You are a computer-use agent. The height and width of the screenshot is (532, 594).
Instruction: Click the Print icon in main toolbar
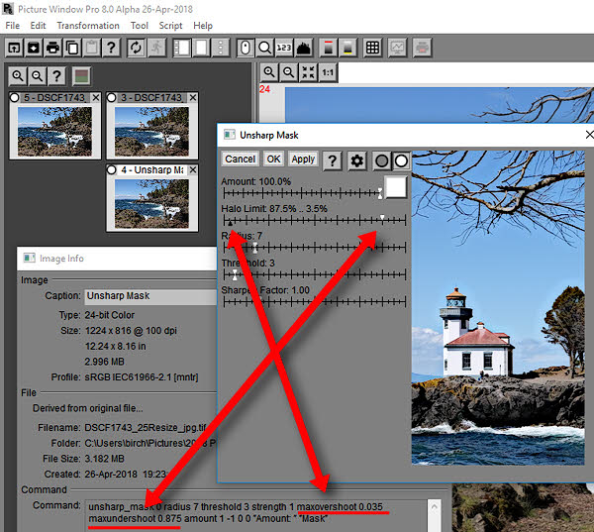(x=52, y=48)
